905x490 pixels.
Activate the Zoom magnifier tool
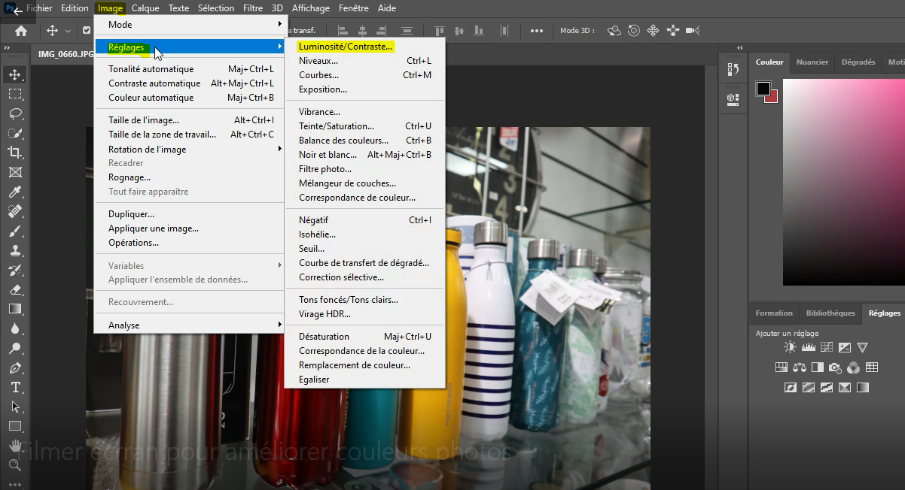click(15, 465)
